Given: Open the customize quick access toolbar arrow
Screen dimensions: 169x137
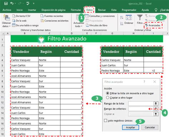Looking at the screenshot, I should 34,4.
